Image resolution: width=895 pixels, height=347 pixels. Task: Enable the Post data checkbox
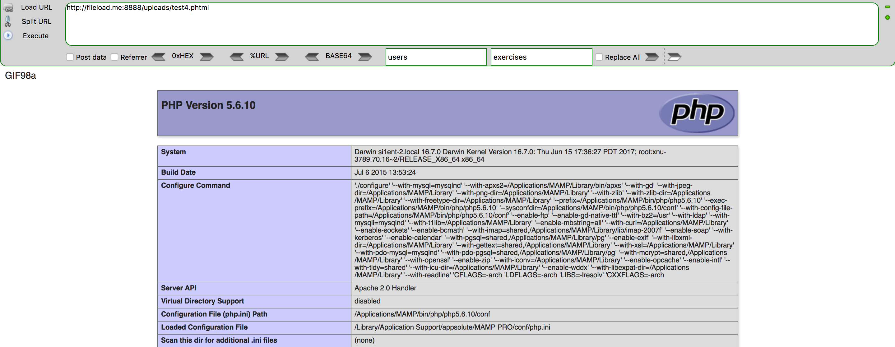tap(70, 57)
